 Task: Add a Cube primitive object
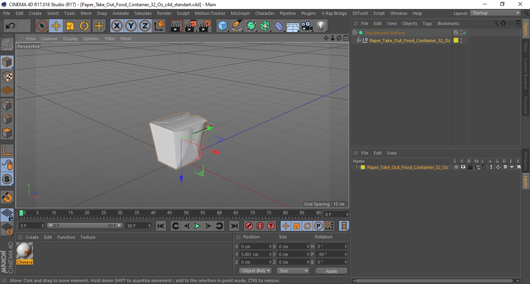[x=223, y=26]
